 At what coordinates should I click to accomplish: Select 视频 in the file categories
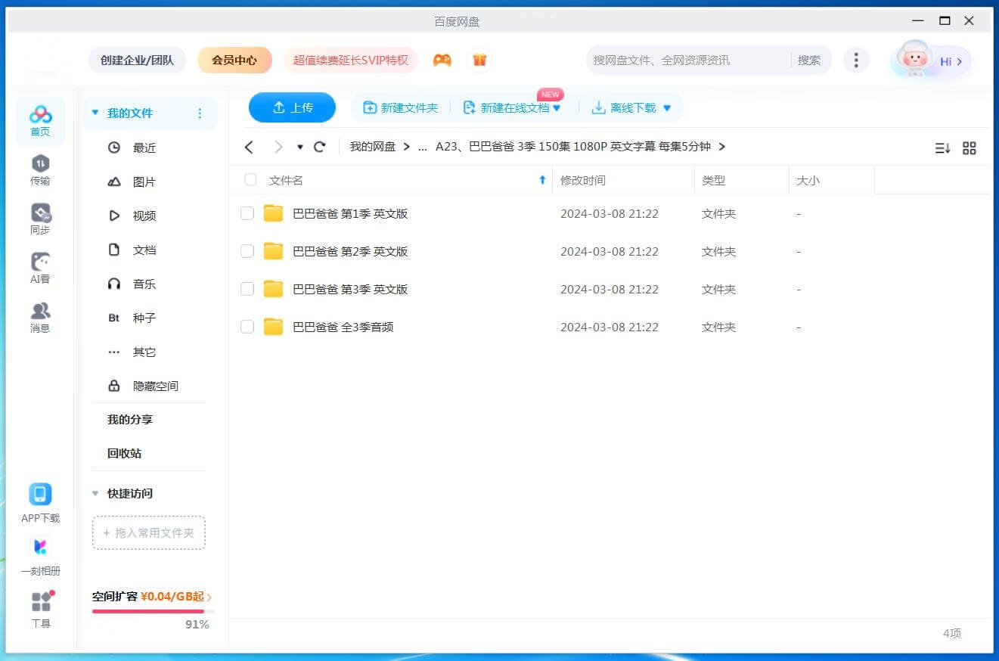144,216
